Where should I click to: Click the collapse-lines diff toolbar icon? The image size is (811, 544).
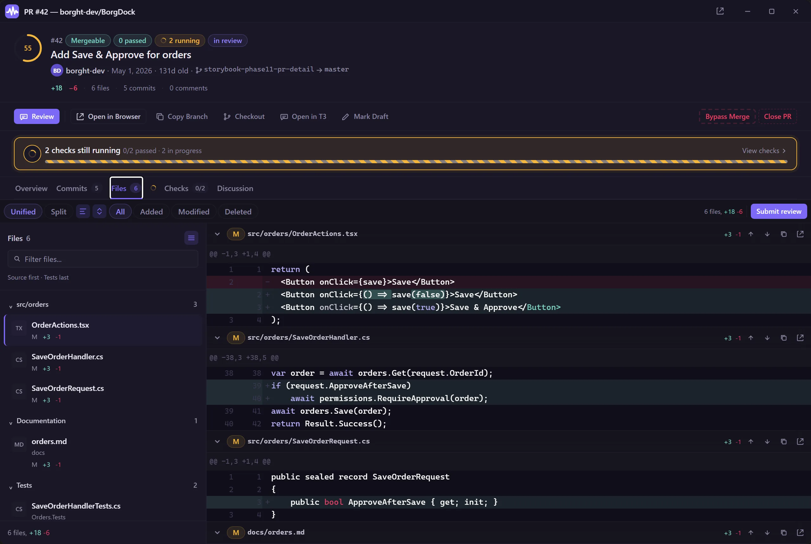click(83, 211)
